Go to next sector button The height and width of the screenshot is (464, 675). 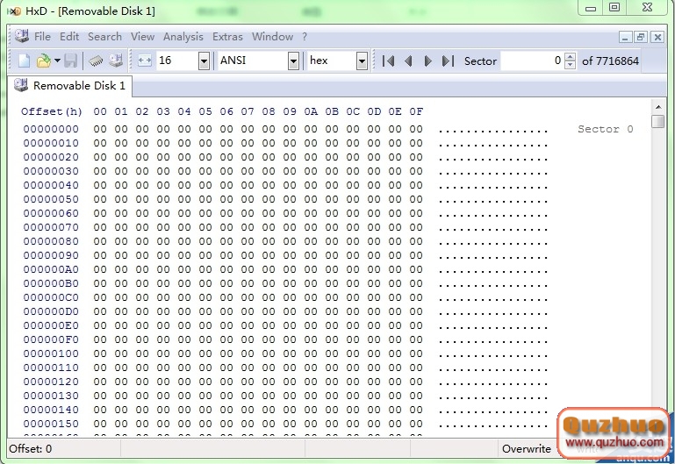click(x=427, y=61)
